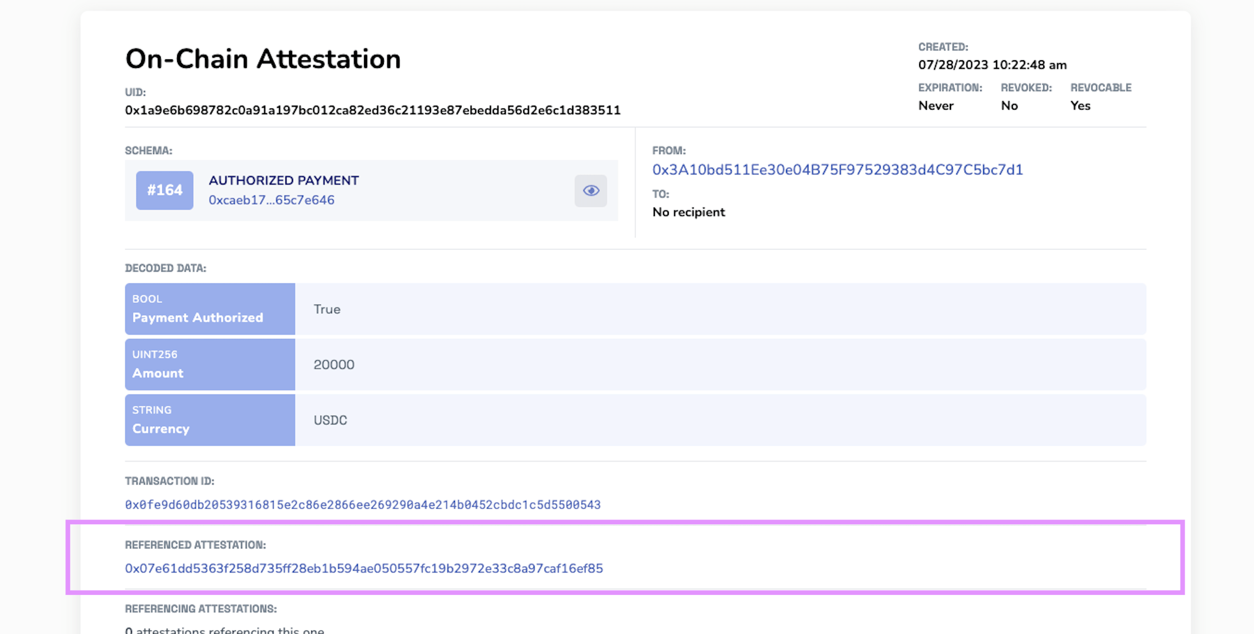The height and width of the screenshot is (634, 1254).
Task: Click the REFERENCED ATTESTATION label
Action: coord(195,545)
